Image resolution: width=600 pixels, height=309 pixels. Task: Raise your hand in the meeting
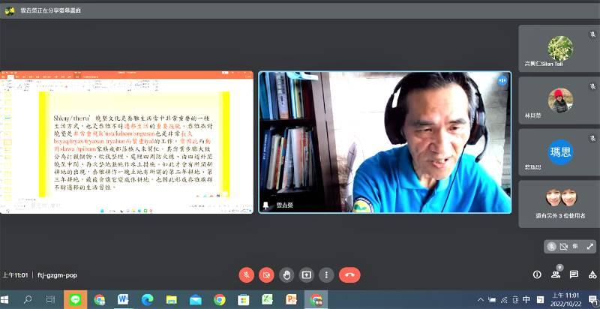pos(286,275)
